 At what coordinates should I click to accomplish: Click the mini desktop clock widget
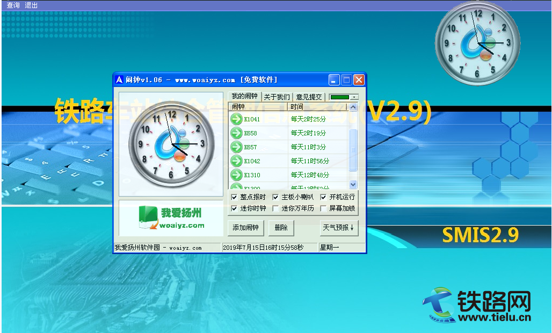coord(478,43)
